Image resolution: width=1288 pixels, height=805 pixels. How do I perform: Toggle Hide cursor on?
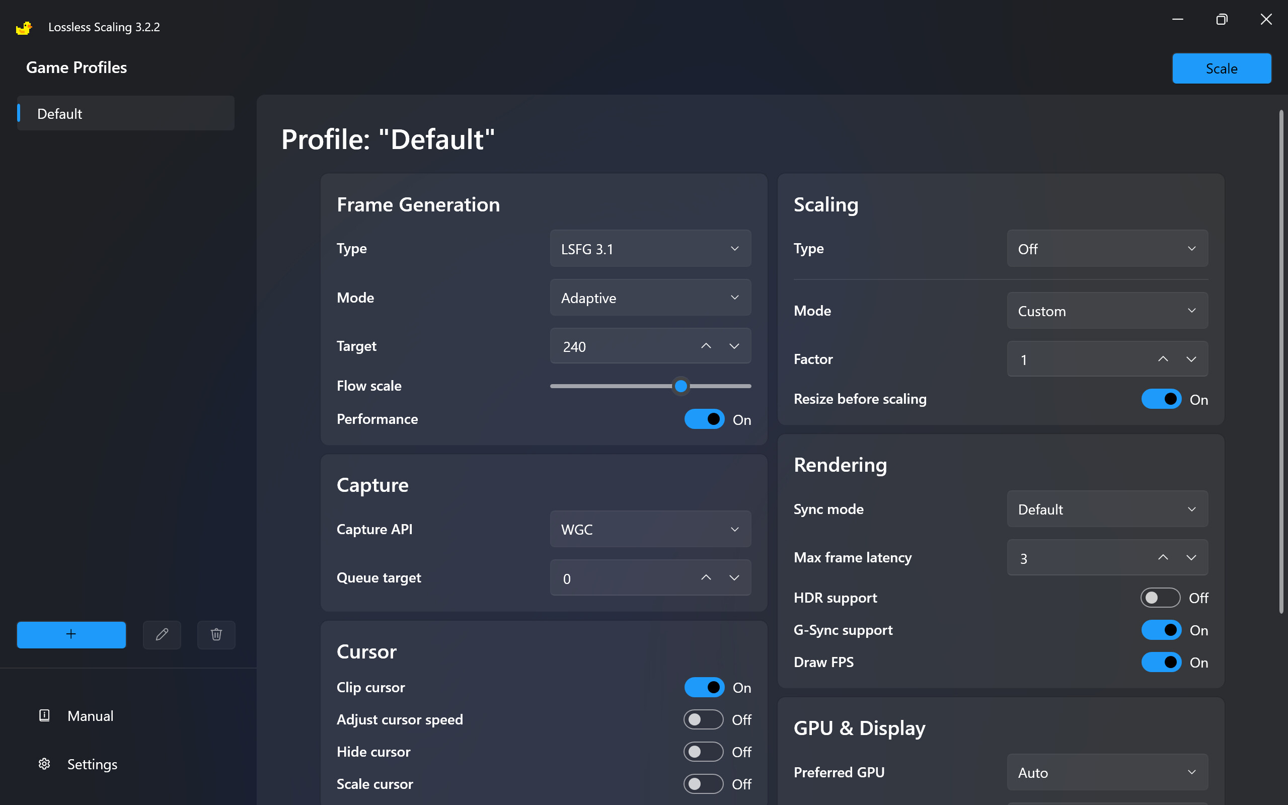point(704,751)
